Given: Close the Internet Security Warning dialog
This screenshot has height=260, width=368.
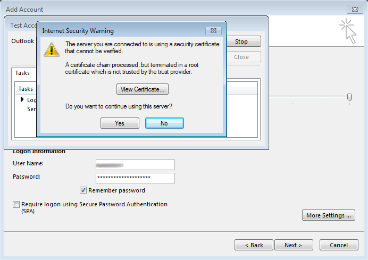Looking at the screenshot, I should point(213,31).
